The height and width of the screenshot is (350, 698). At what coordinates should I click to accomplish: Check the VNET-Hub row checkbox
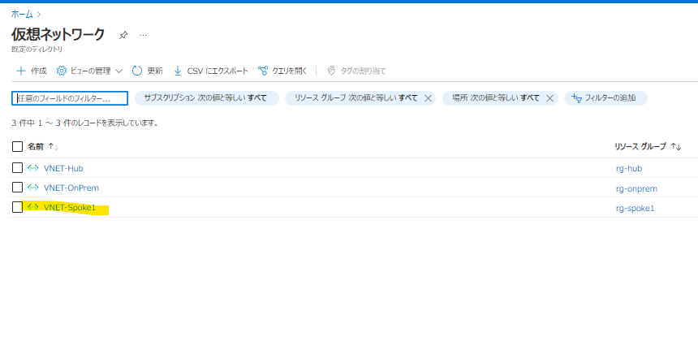pyautogui.click(x=17, y=168)
